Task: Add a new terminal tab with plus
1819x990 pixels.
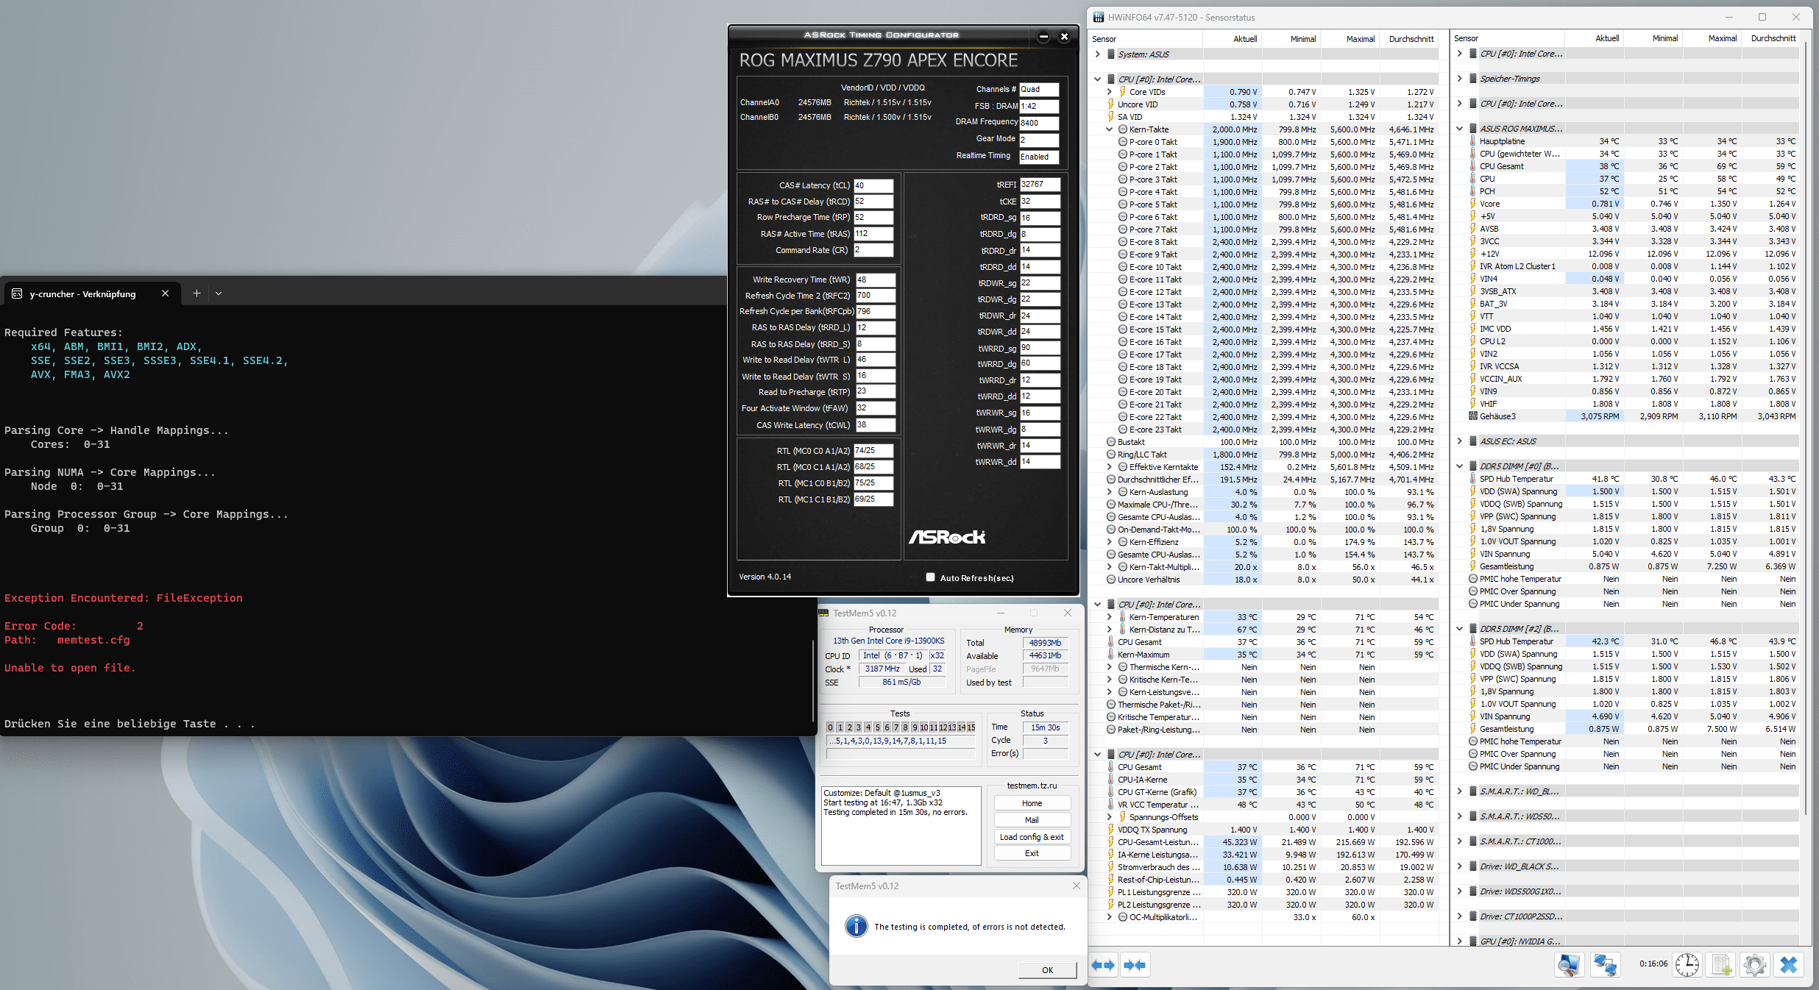Action: [196, 293]
